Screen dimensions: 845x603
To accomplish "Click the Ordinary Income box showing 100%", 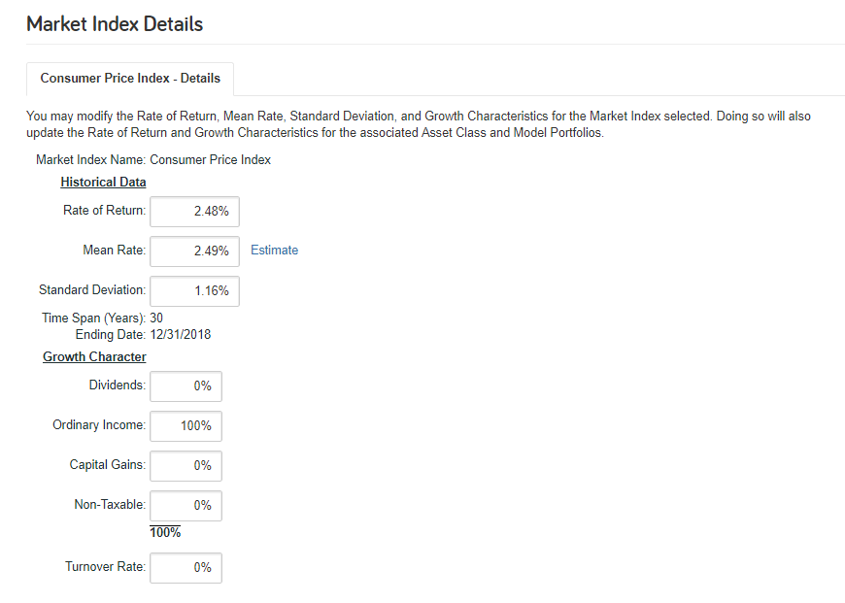I will tap(186, 425).
